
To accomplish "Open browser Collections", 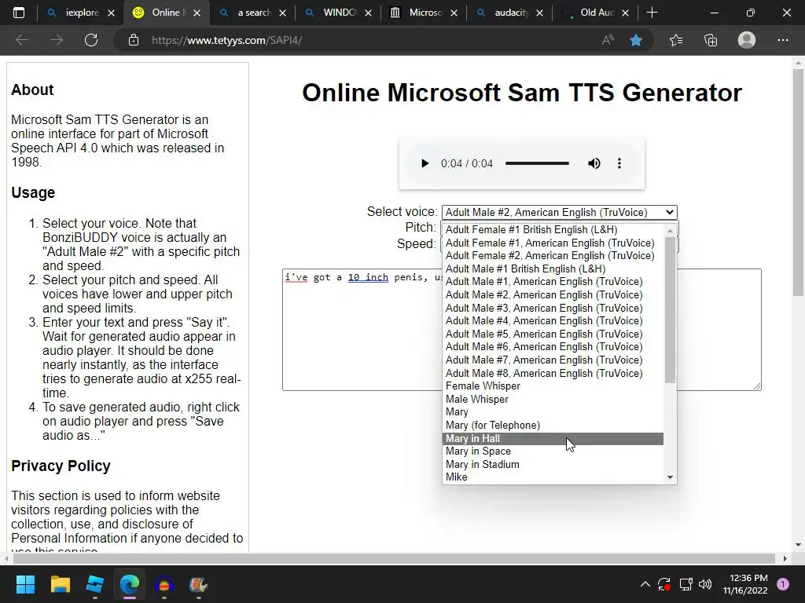I will pyautogui.click(x=711, y=40).
